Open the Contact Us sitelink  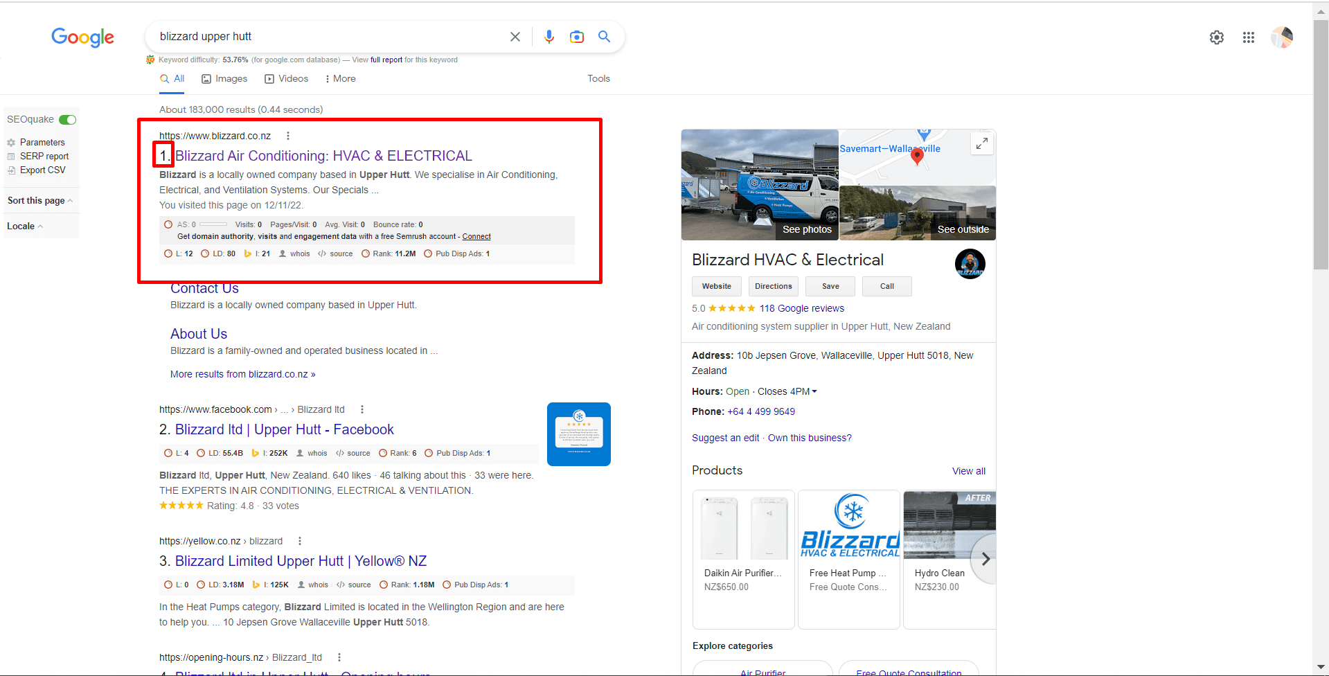point(204,289)
